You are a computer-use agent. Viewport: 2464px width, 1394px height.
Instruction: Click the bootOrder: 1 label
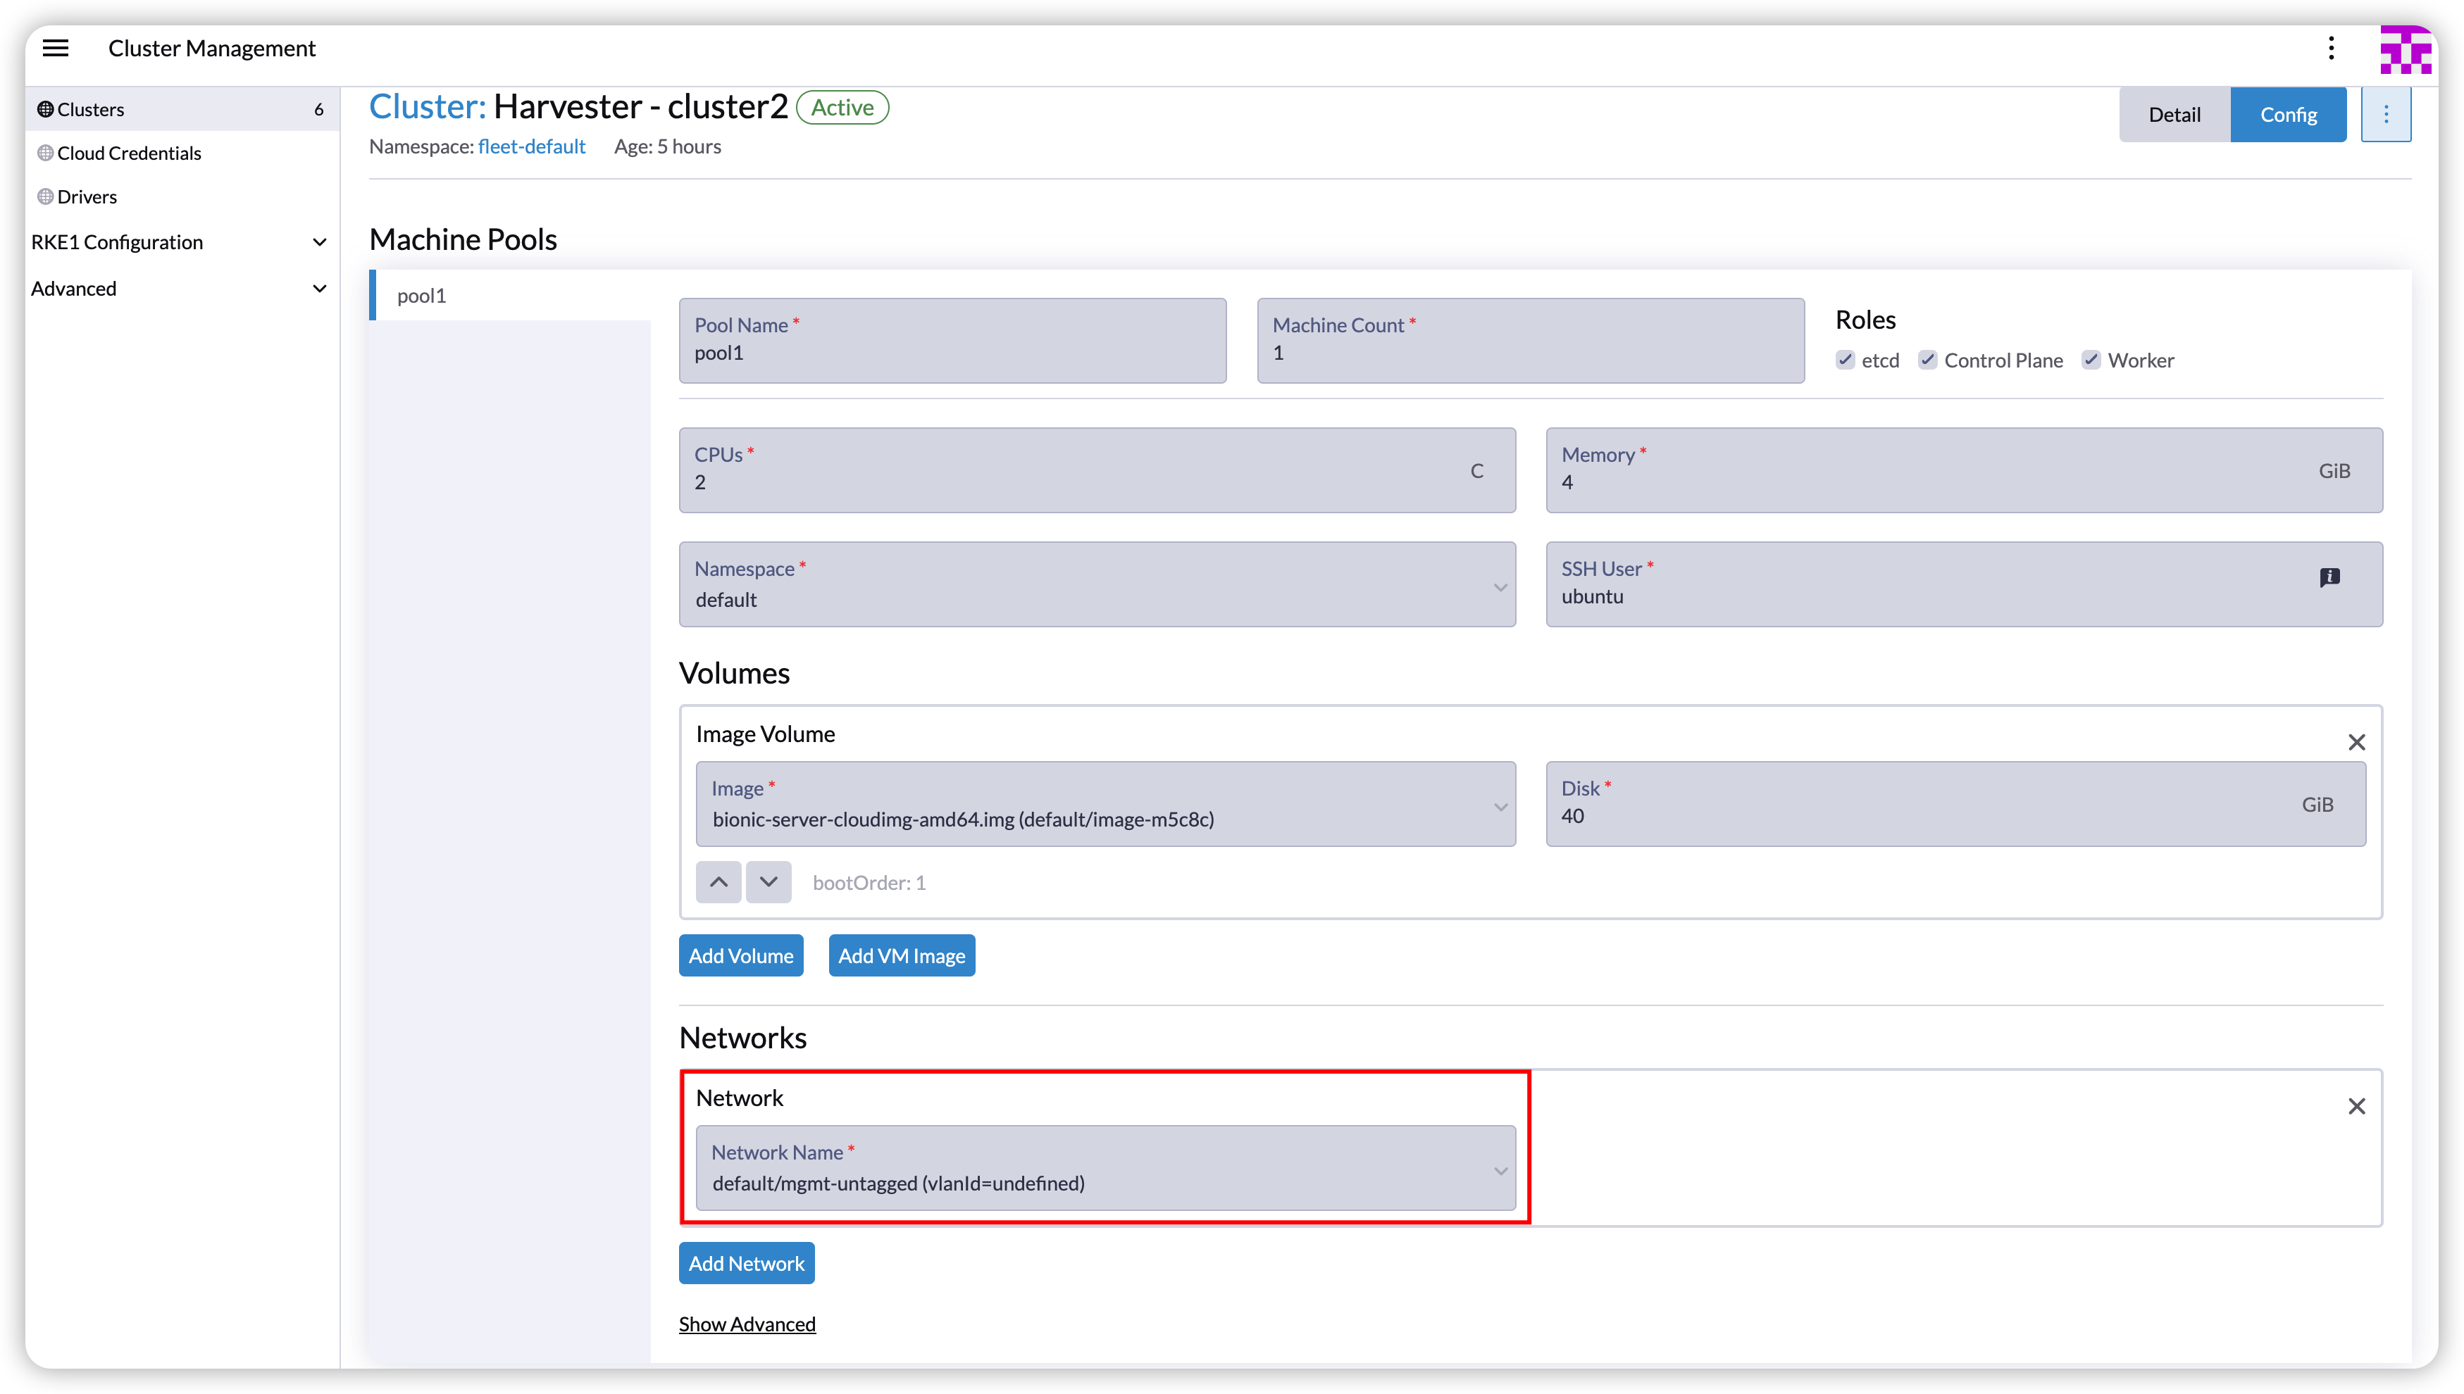869,883
